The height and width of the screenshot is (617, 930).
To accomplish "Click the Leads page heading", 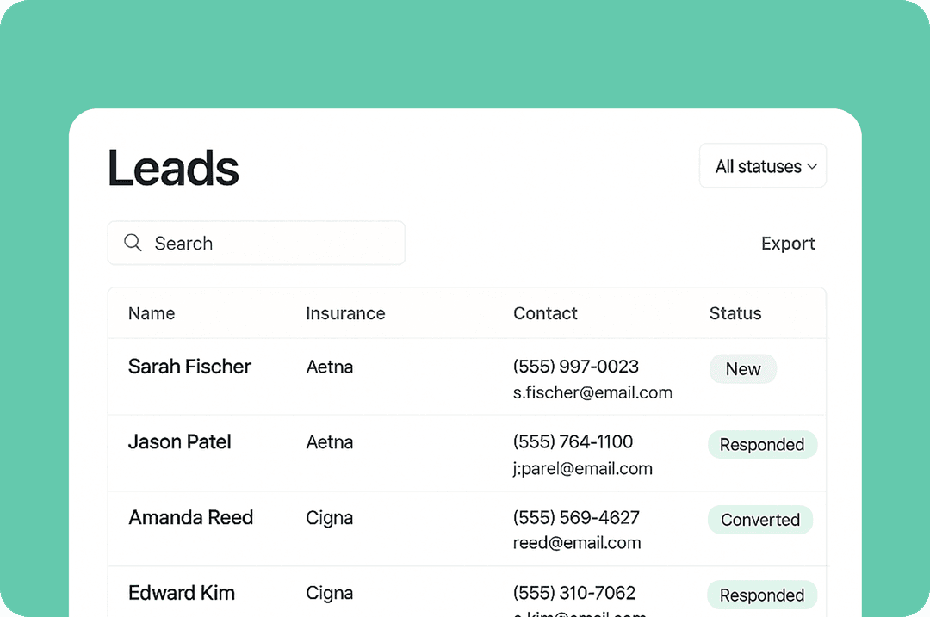I will [x=173, y=169].
